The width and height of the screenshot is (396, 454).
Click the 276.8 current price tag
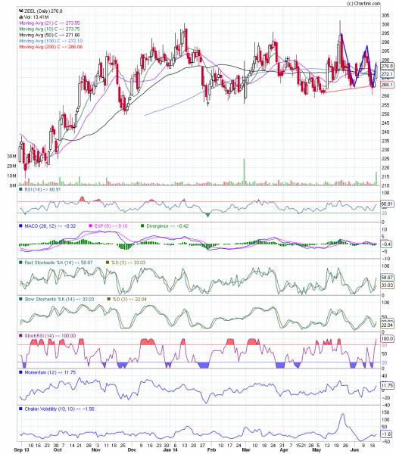click(387, 66)
